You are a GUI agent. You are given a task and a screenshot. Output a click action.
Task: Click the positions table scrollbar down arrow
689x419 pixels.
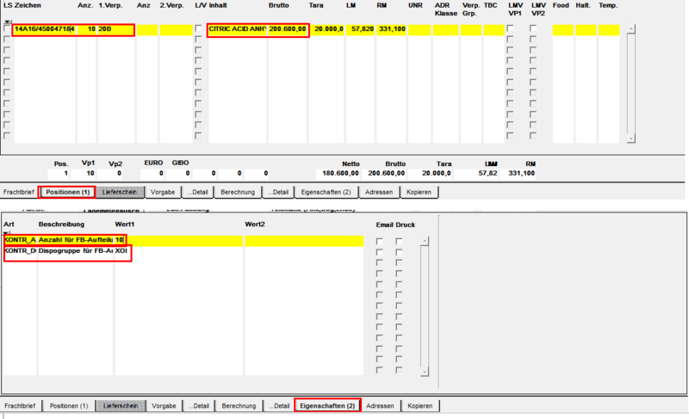[631, 139]
